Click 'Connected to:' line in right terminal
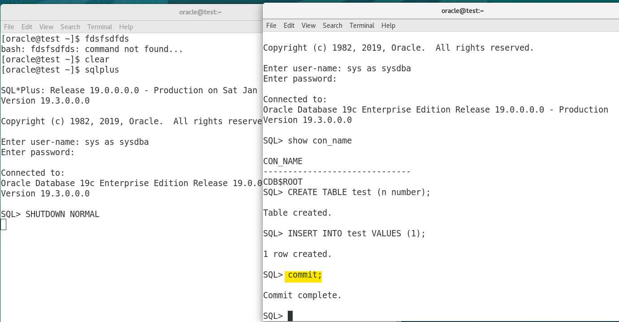Screen dimensions: 619x322 (295, 100)
